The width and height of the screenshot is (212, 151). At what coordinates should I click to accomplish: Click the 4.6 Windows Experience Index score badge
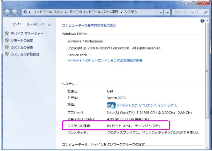click(x=111, y=105)
